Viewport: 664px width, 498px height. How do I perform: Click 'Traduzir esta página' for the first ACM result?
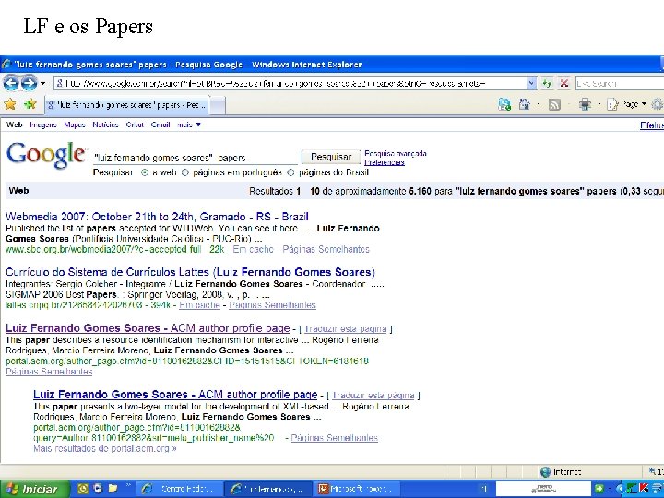click(x=346, y=329)
